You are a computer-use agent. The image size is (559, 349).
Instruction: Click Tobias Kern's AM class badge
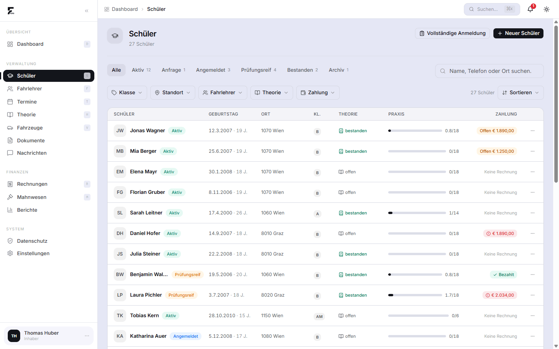tap(319, 316)
